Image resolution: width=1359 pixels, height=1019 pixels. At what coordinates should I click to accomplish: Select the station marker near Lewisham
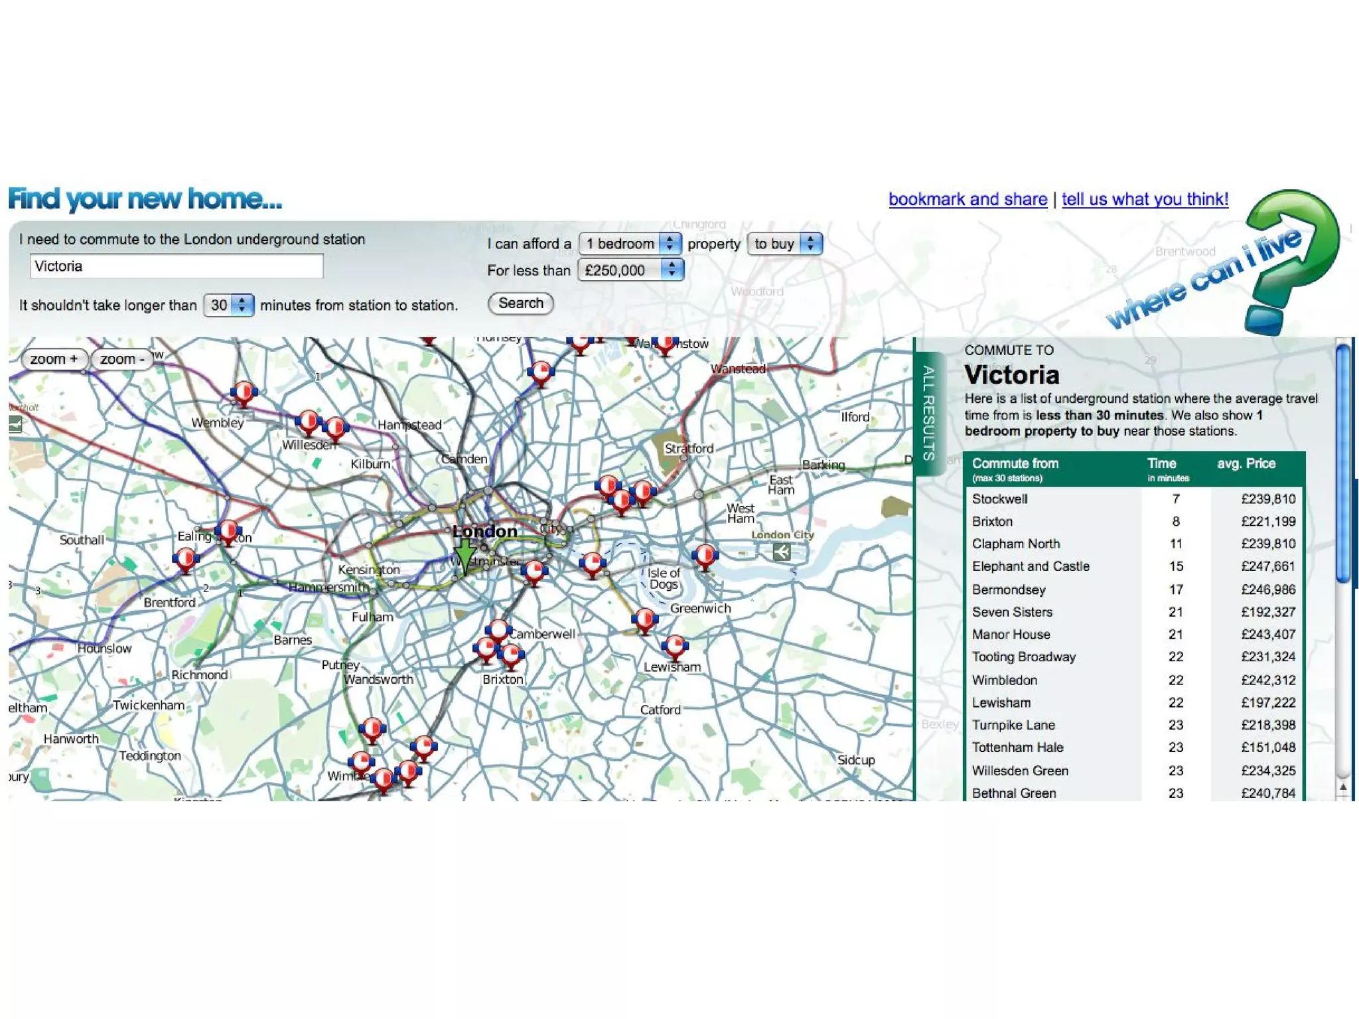click(675, 647)
